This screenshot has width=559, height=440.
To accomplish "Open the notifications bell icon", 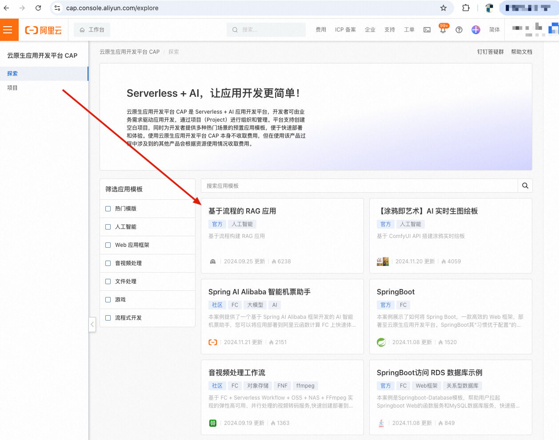I will (443, 30).
